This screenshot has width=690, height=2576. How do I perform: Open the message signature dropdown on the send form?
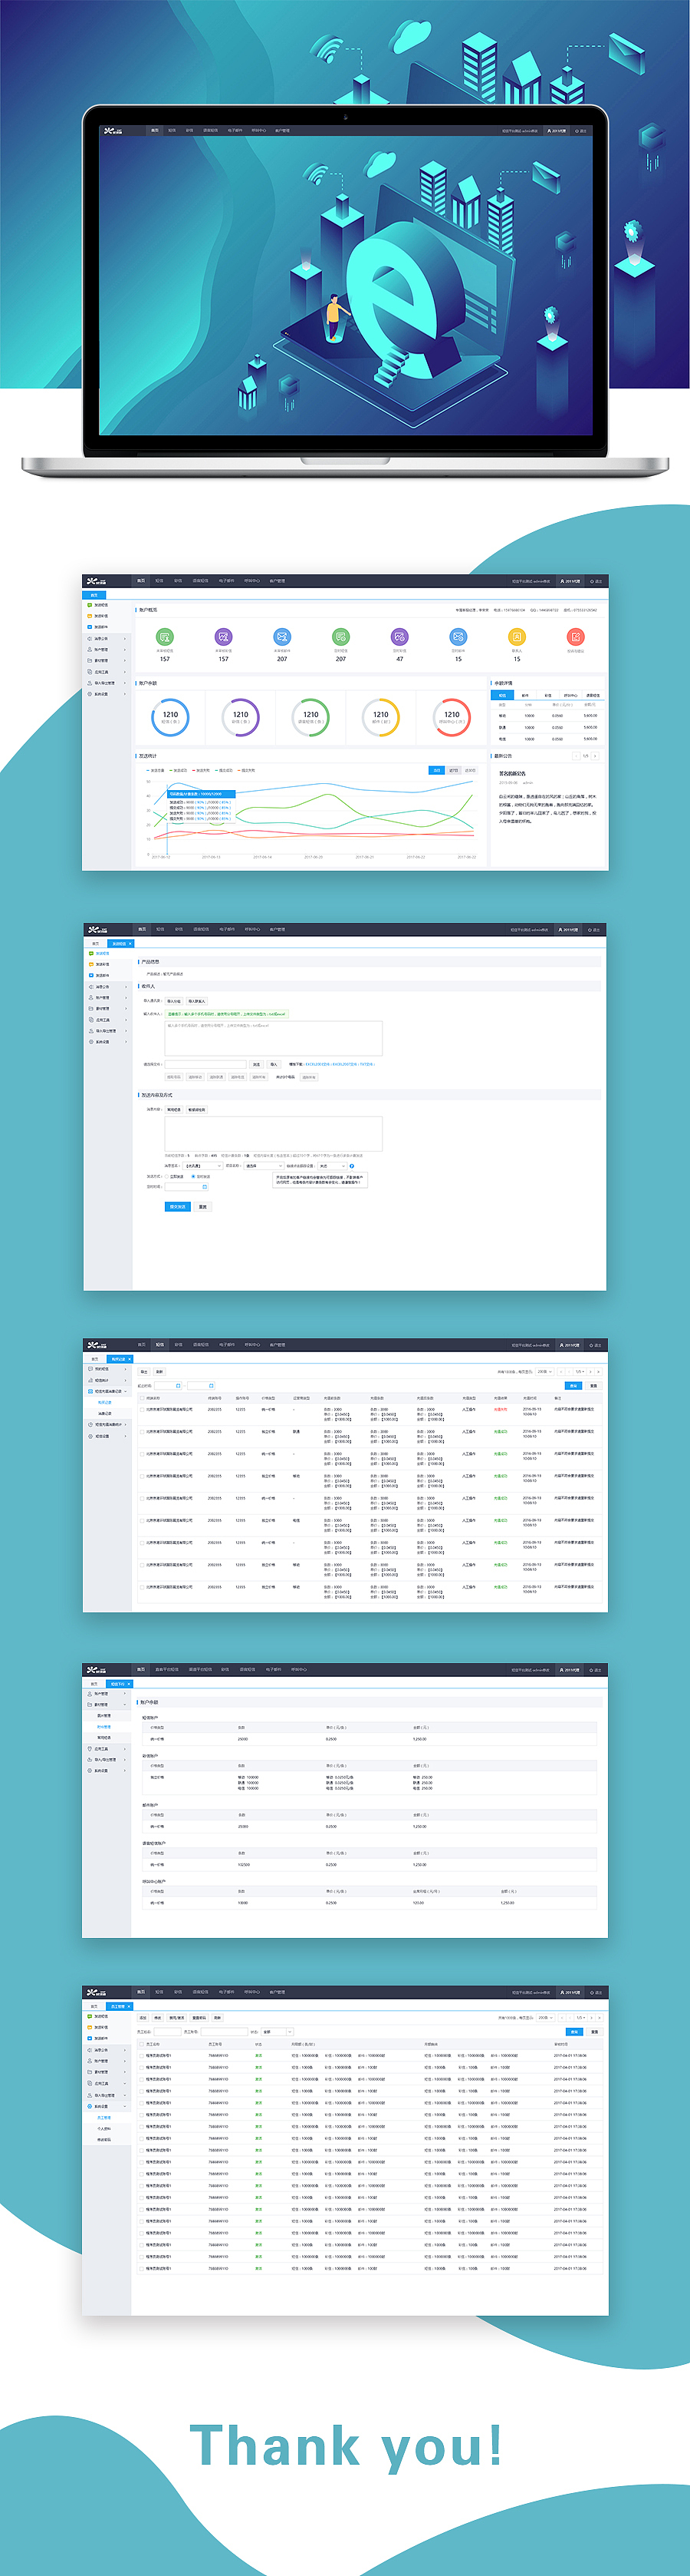click(202, 1166)
